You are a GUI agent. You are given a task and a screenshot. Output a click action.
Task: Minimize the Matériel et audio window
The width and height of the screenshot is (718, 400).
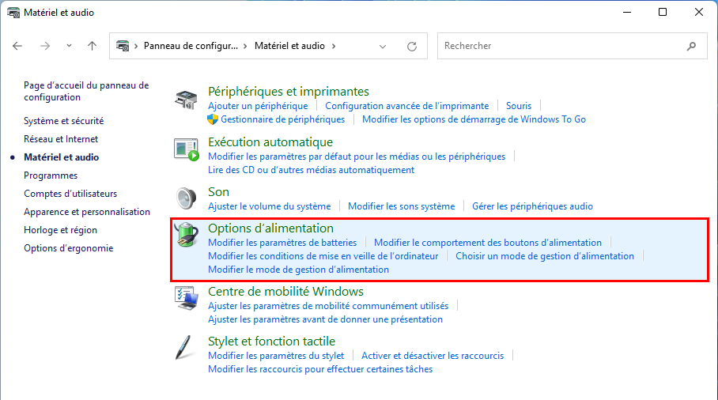point(627,12)
